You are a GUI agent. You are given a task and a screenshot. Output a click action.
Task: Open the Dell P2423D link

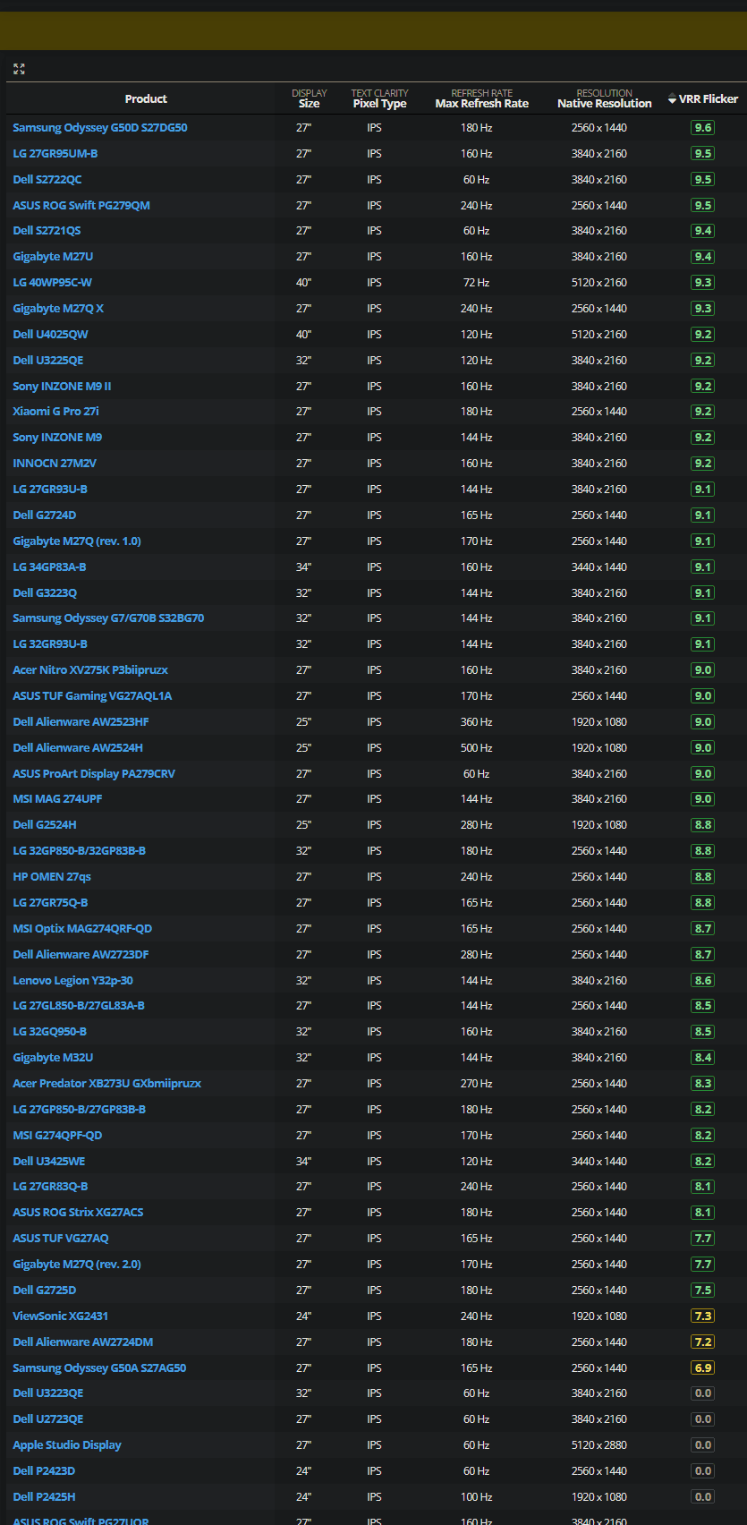44,1471
